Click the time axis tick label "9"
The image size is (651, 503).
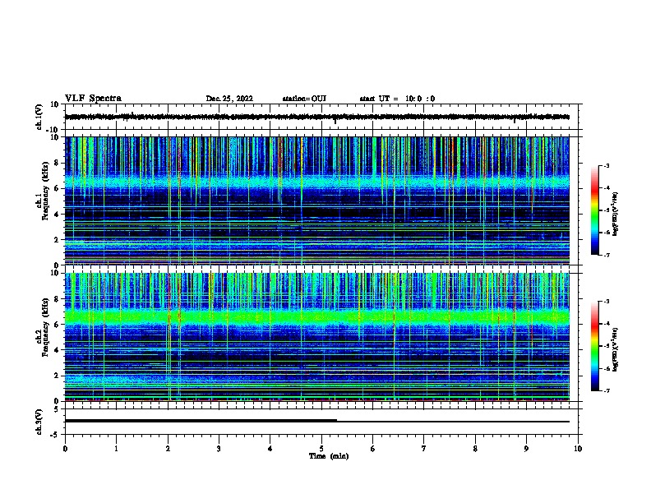[526, 449]
